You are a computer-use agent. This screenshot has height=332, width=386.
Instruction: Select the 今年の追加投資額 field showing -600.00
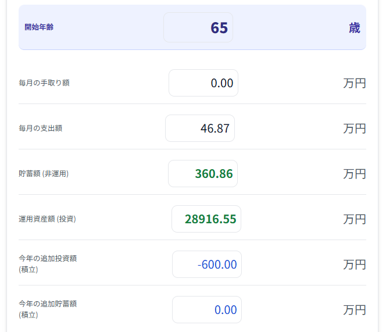[x=207, y=265]
